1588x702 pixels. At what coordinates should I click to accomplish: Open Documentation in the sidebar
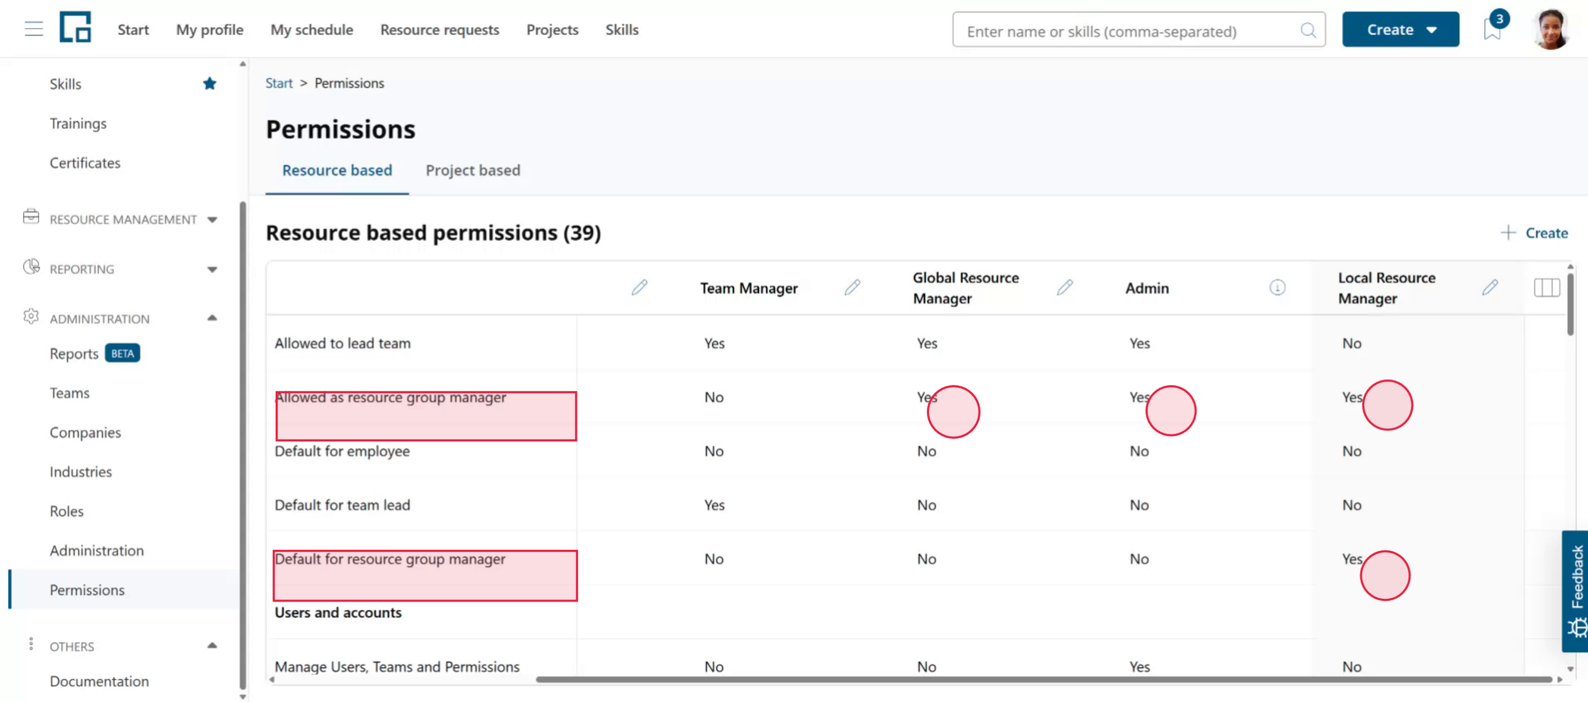pos(99,681)
